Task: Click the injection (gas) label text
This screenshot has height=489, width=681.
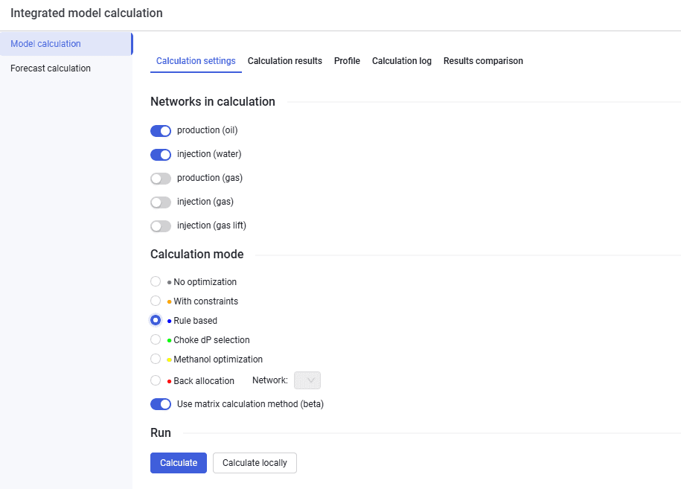Action: 205,202
